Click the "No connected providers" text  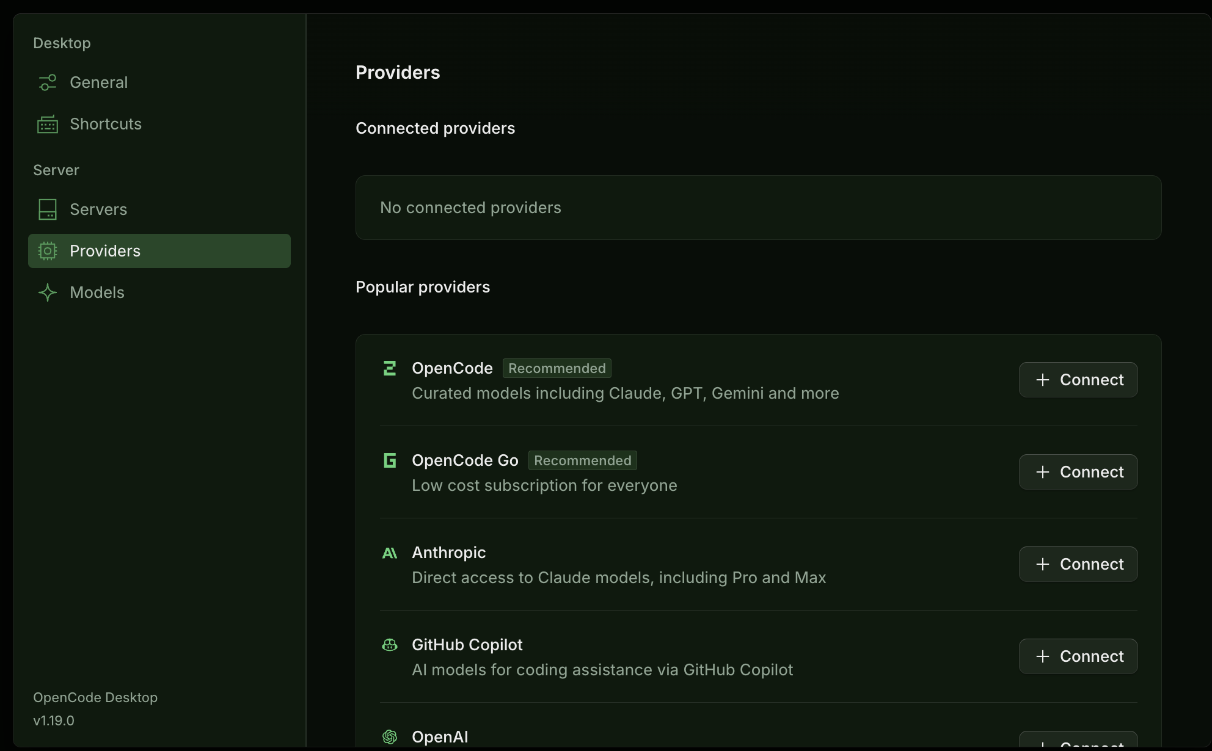click(470, 208)
